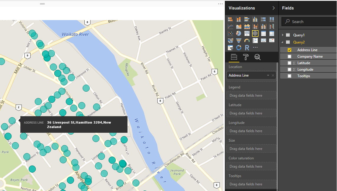Select the stacked column chart visual
The height and width of the screenshot is (191, 337).
[x=238, y=20]
